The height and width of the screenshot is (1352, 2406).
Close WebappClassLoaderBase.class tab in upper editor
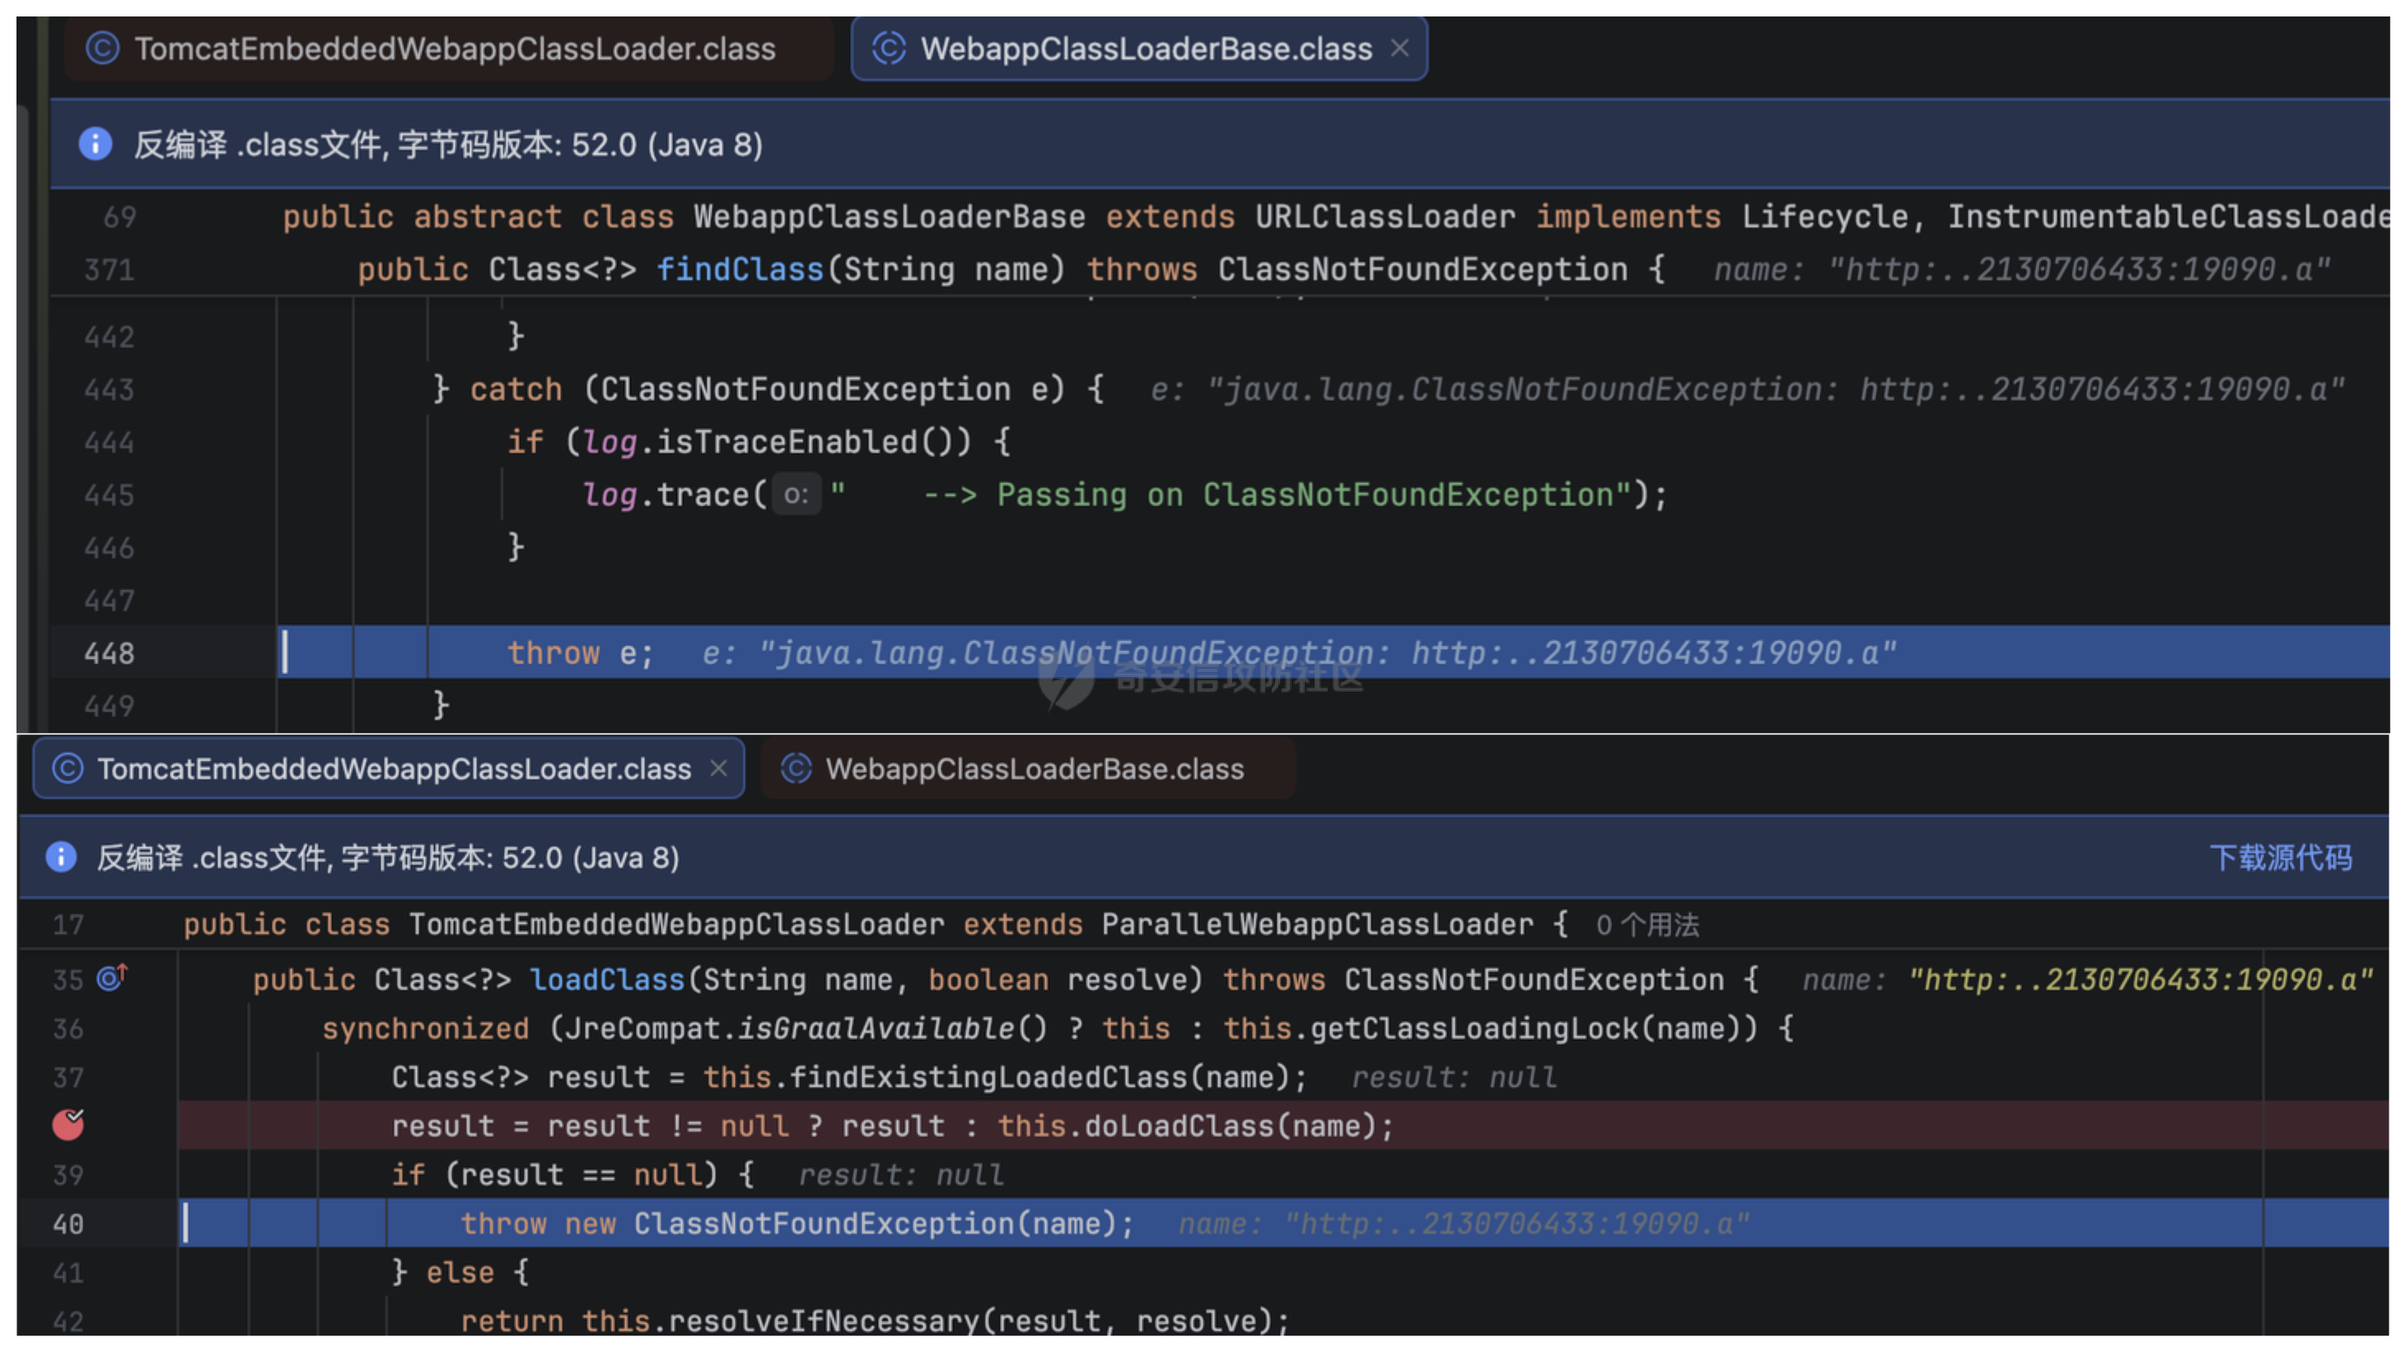click(x=1399, y=48)
